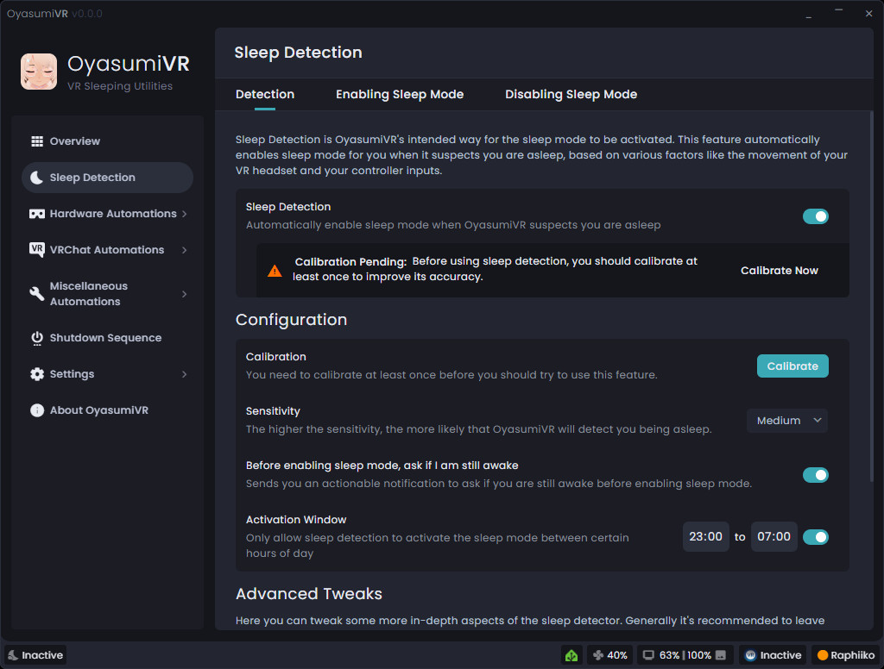Click the Settings gear icon
This screenshot has width=884, height=669.
(36, 374)
